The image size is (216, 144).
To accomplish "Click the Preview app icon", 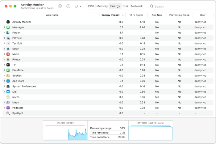I will point(8,38).
